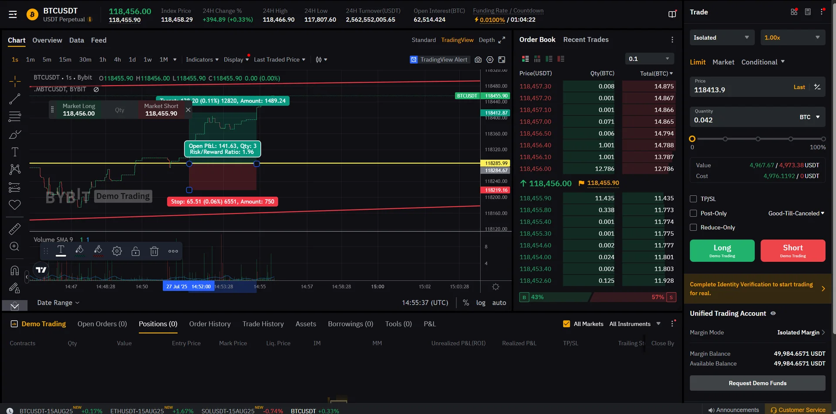Open the Fibonacci retracement tool

pyautogui.click(x=15, y=117)
